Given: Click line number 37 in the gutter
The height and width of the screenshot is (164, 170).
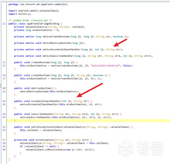Looking at the screenshot, I should point(4,140).
